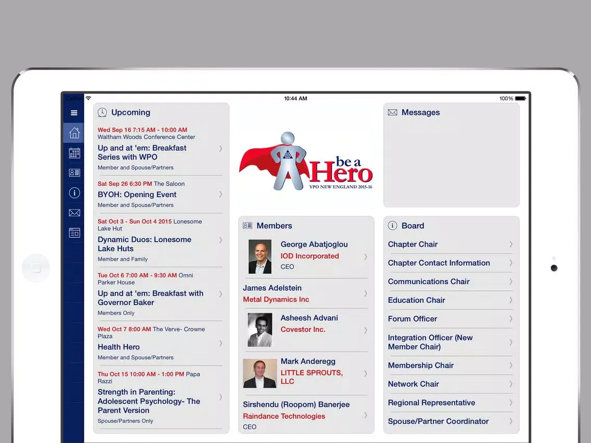
Task: Click IOD Incorporated company name
Action: (x=310, y=256)
